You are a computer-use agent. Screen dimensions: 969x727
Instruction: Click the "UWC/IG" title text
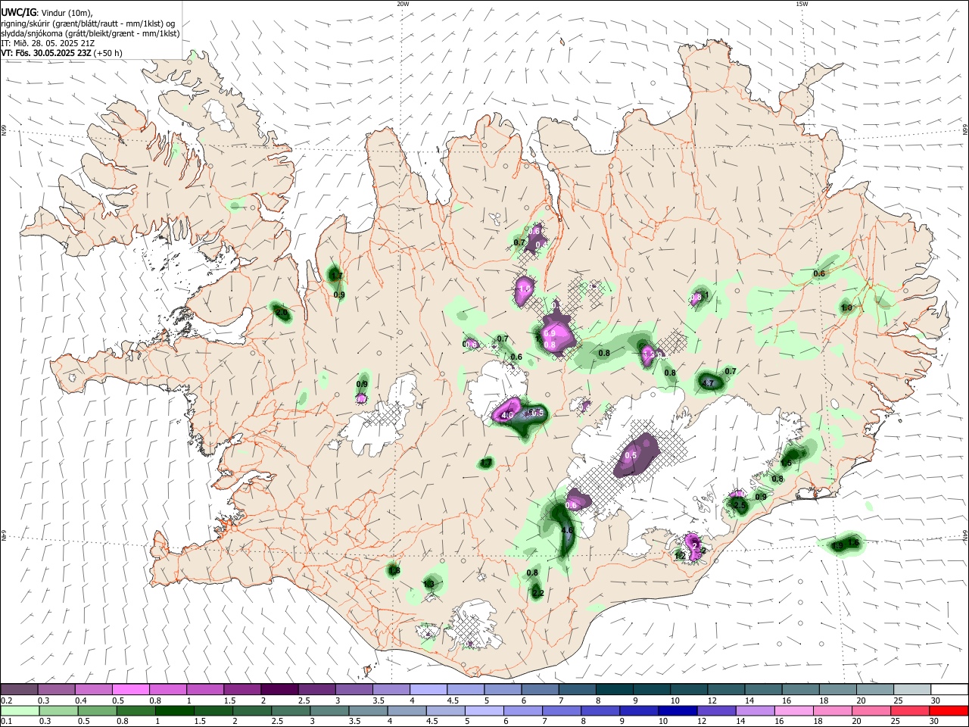(x=19, y=12)
